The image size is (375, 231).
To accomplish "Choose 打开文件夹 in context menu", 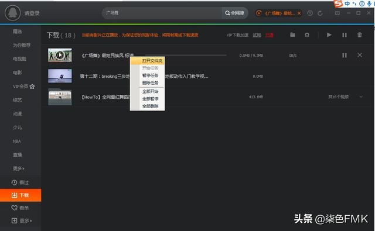I will tap(152, 61).
